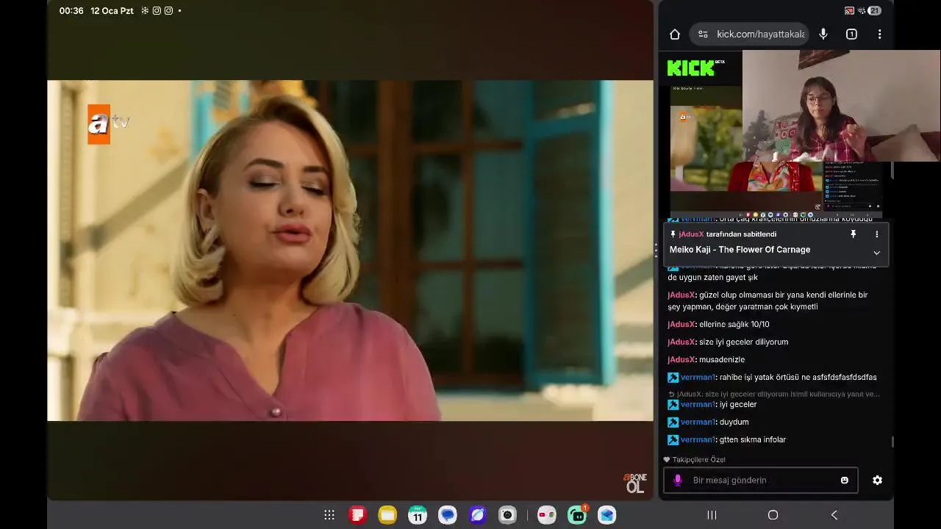Start voice search with microphone icon

(823, 34)
